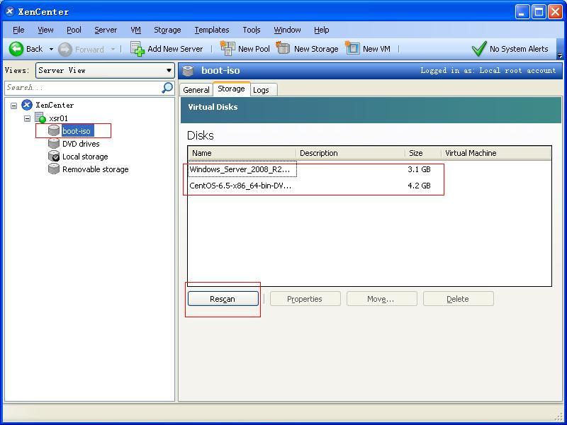This screenshot has height=425, width=567.
Task: Click the New VM label
Action: [376, 49]
